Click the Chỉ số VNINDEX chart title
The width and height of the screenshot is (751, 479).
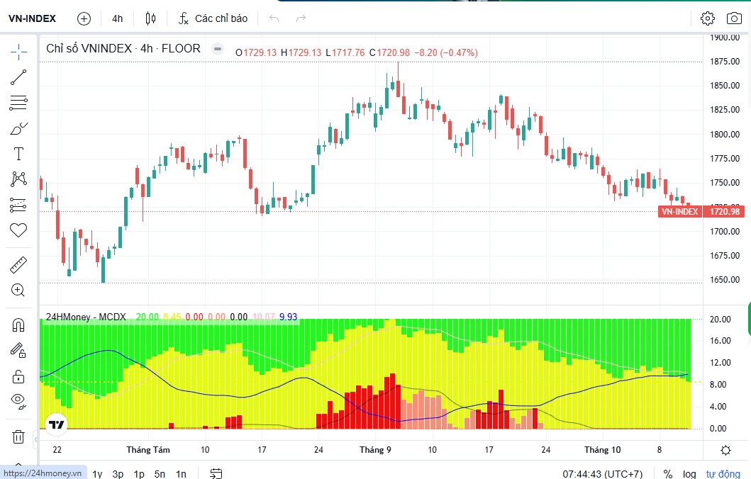(123, 48)
